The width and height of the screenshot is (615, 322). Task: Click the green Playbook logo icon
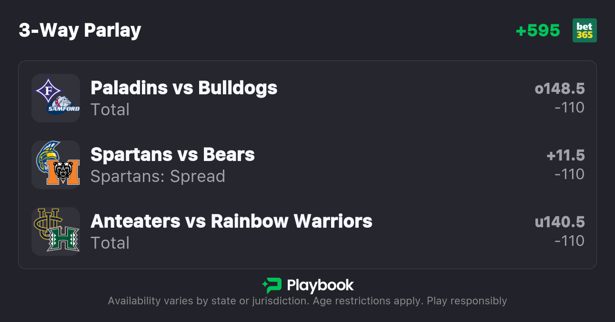pyautogui.click(x=272, y=286)
